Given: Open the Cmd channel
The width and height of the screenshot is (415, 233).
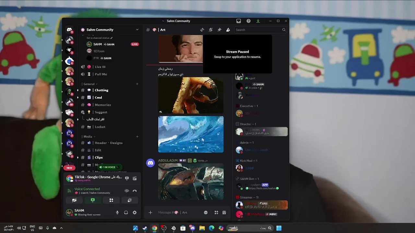Looking at the screenshot, I should point(110,97).
